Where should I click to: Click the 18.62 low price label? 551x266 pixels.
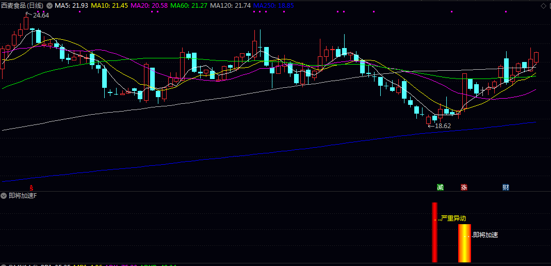[442, 126]
